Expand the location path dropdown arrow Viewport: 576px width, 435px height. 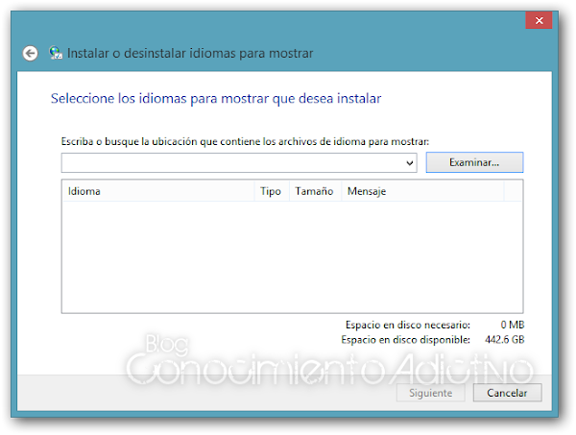pos(410,162)
